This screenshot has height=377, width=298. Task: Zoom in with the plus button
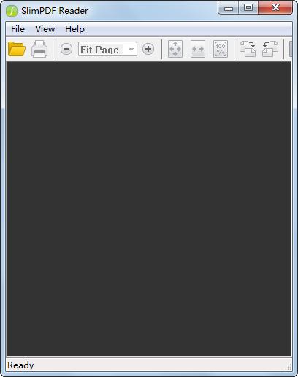tap(148, 49)
